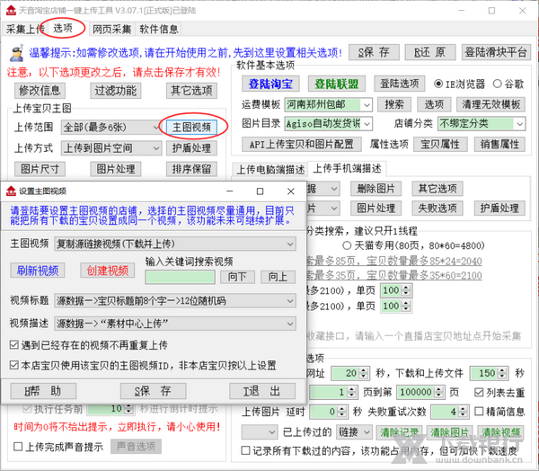Viewport: 539px width, 471px height.
Task: Click 搜索 button beside 运费模板
Action: coord(394,104)
